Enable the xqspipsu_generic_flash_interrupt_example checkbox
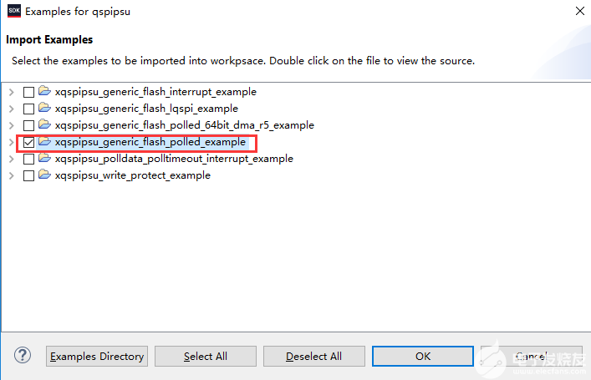The width and height of the screenshot is (591, 380). coord(28,92)
